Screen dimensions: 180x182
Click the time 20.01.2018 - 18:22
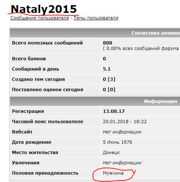pos(125,122)
